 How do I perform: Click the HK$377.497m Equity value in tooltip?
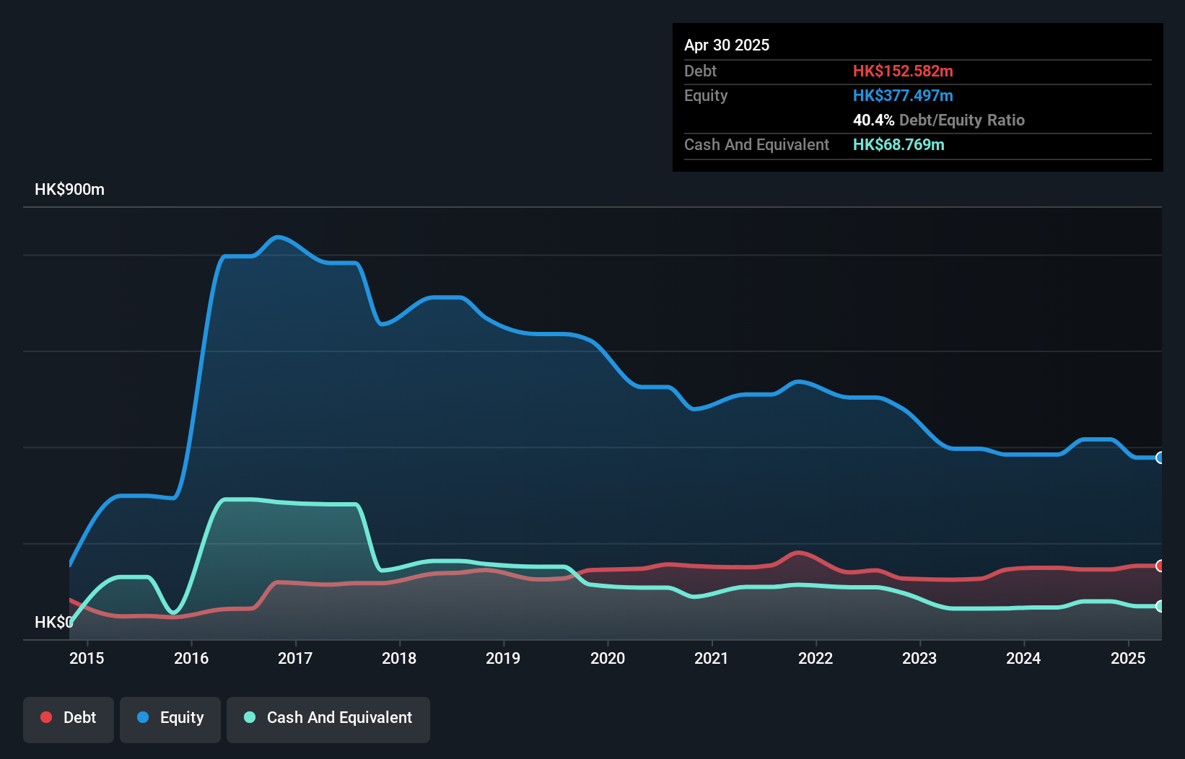click(903, 95)
